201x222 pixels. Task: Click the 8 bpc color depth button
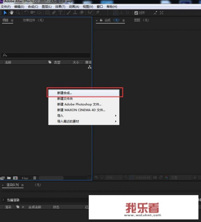click(25, 178)
